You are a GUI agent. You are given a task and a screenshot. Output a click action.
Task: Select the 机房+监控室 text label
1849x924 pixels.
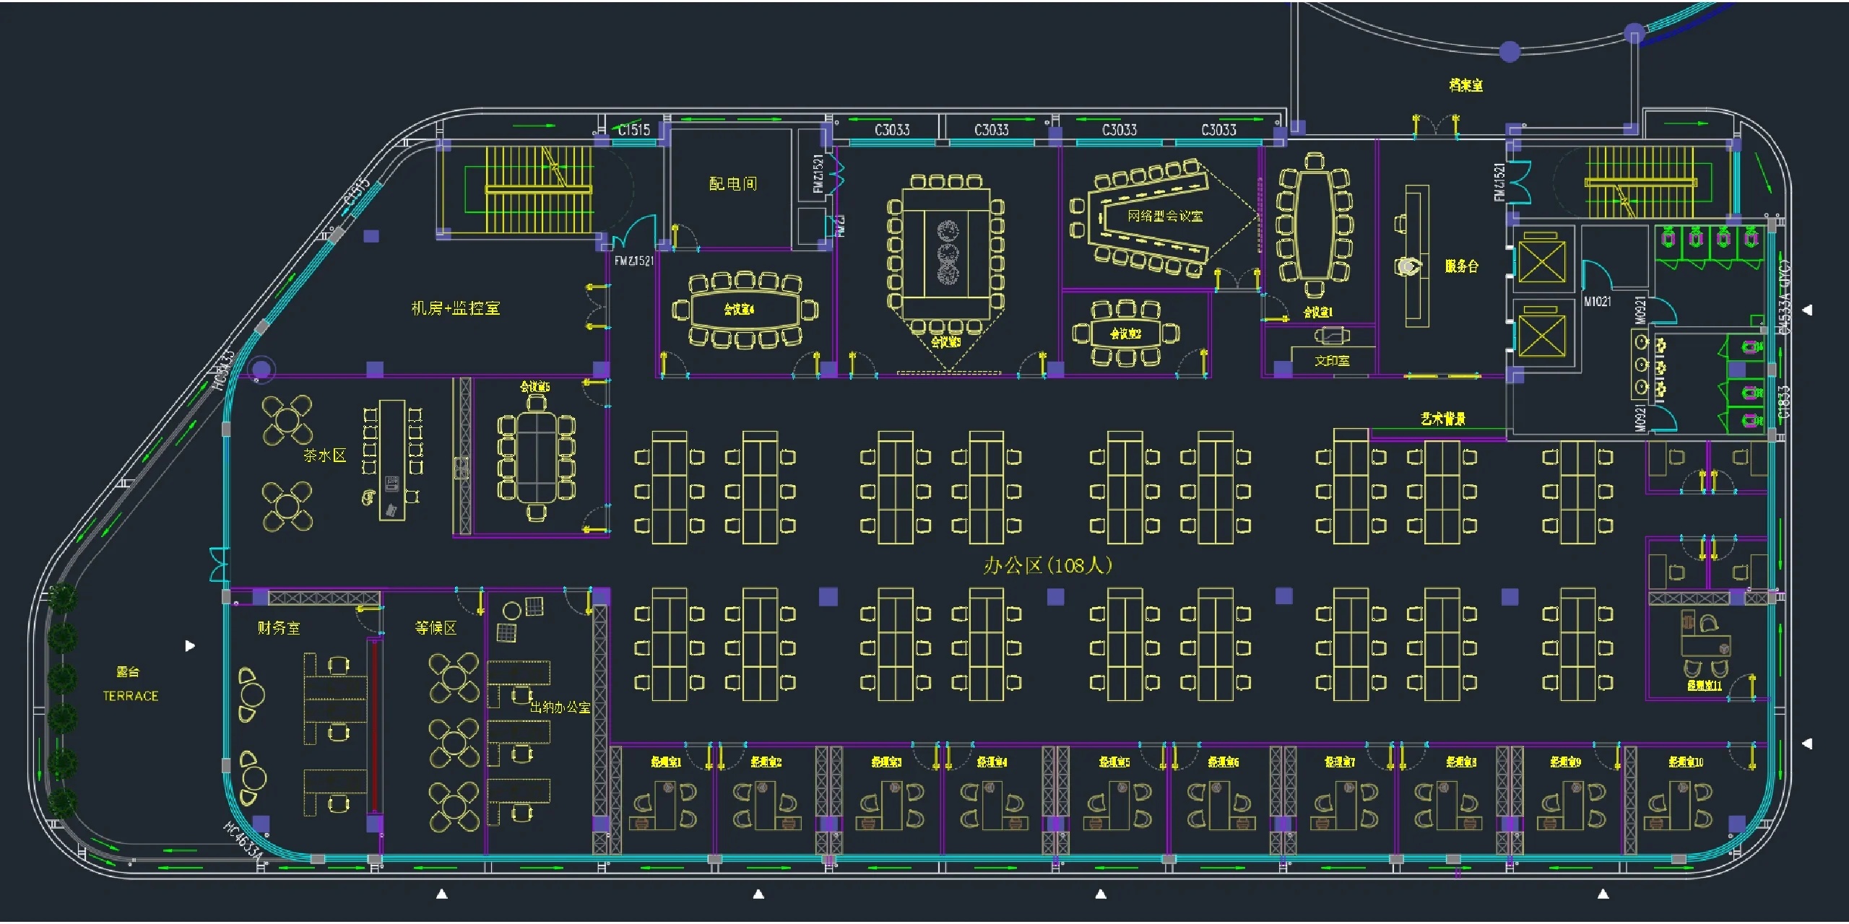coord(455,308)
